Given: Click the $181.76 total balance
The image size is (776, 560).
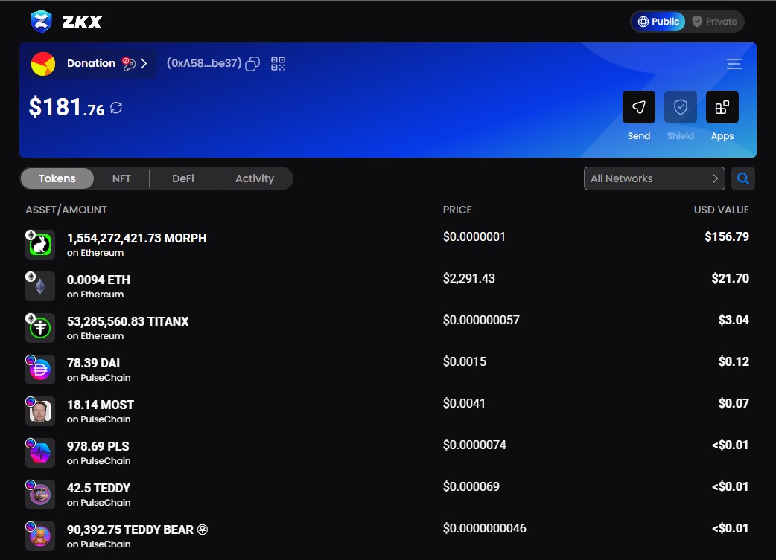Looking at the screenshot, I should [x=67, y=107].
